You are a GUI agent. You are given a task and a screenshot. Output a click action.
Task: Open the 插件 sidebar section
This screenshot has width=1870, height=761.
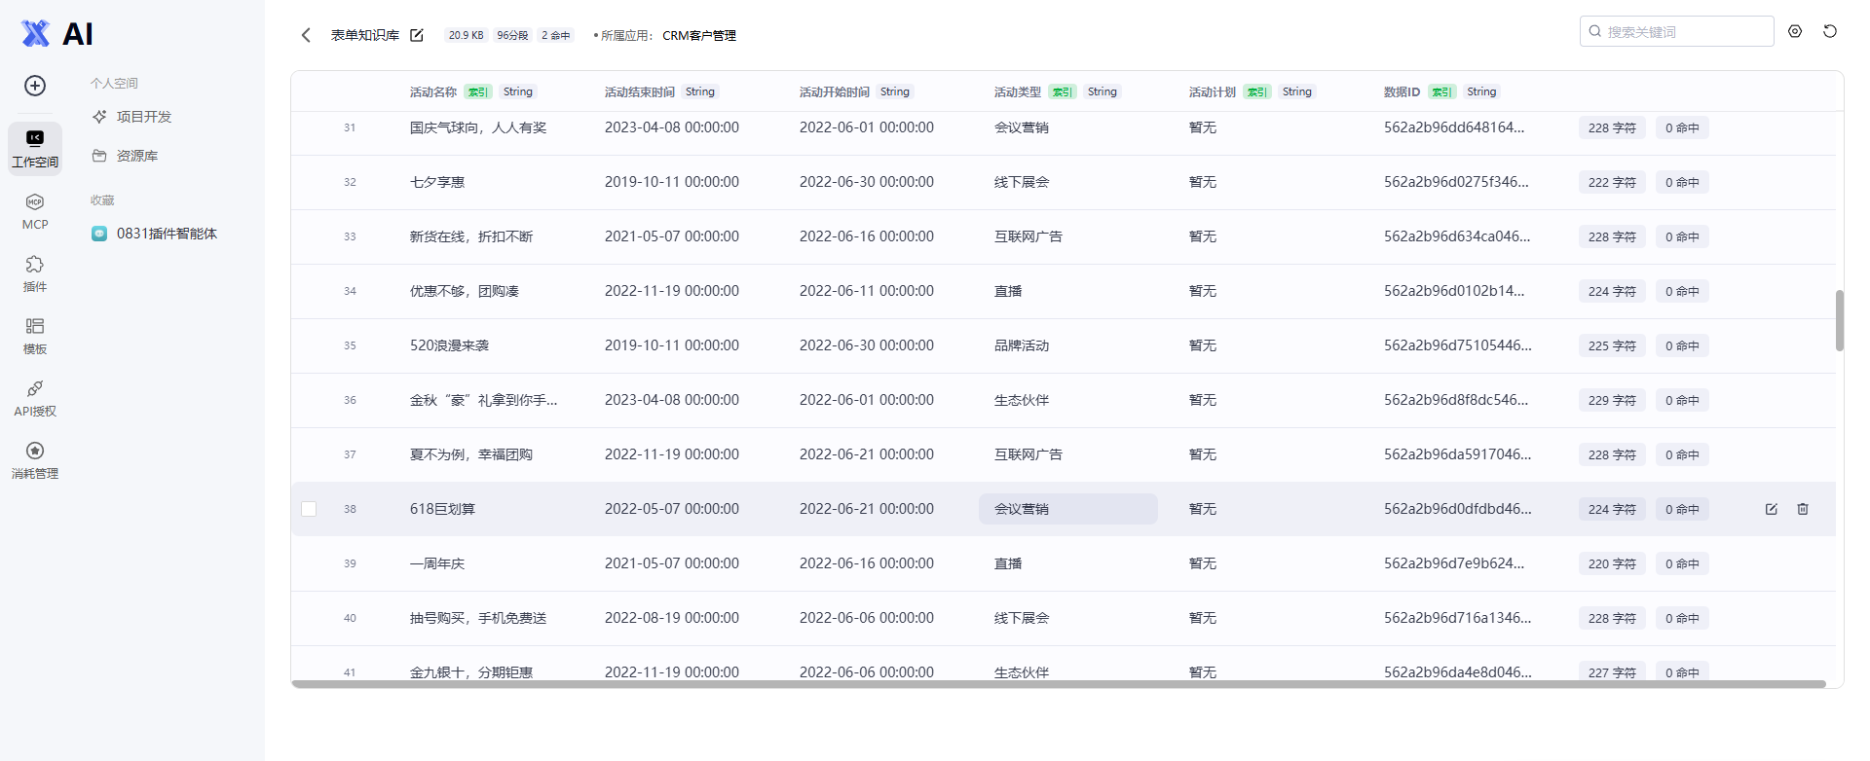pyautogui.click(x=35, y=273)
